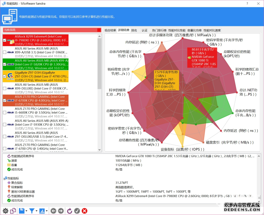Click the 结果解释 pin icon
The width and height of the screenshot is (264, 215).
click(x=9, y=187)
